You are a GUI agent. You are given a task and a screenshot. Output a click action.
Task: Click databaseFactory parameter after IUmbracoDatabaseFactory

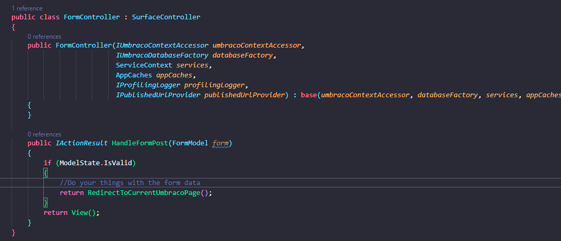[242, 55]
